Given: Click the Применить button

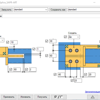Looking at the screenshot, I should (x=9, y=97).
